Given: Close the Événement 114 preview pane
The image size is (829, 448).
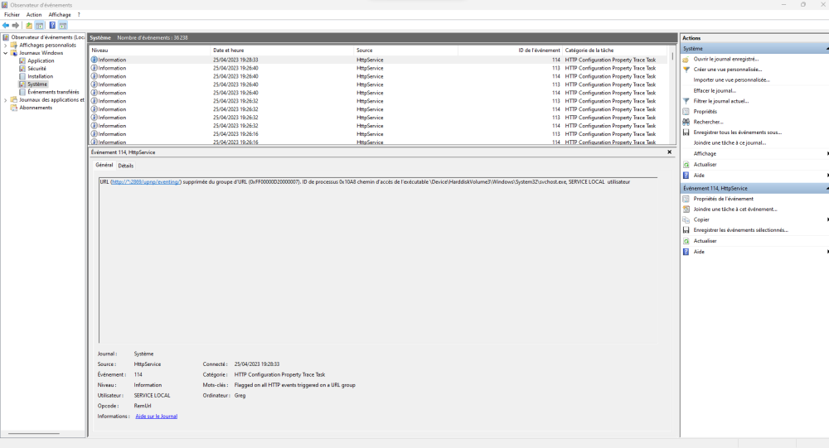Looking at the screenshot, I should click(669, 152).
